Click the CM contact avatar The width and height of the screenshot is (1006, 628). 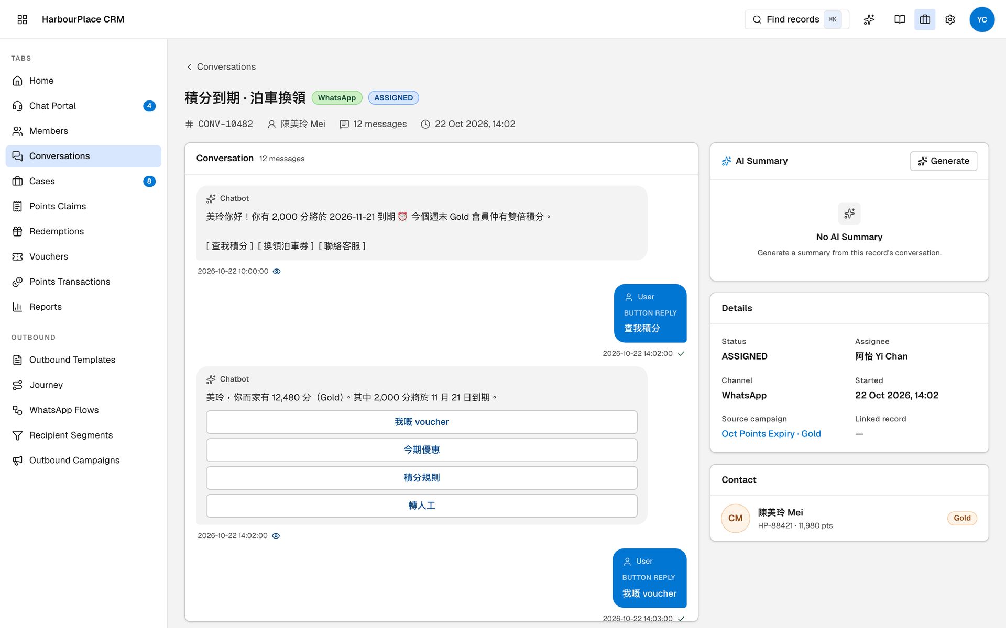(735, 518)
